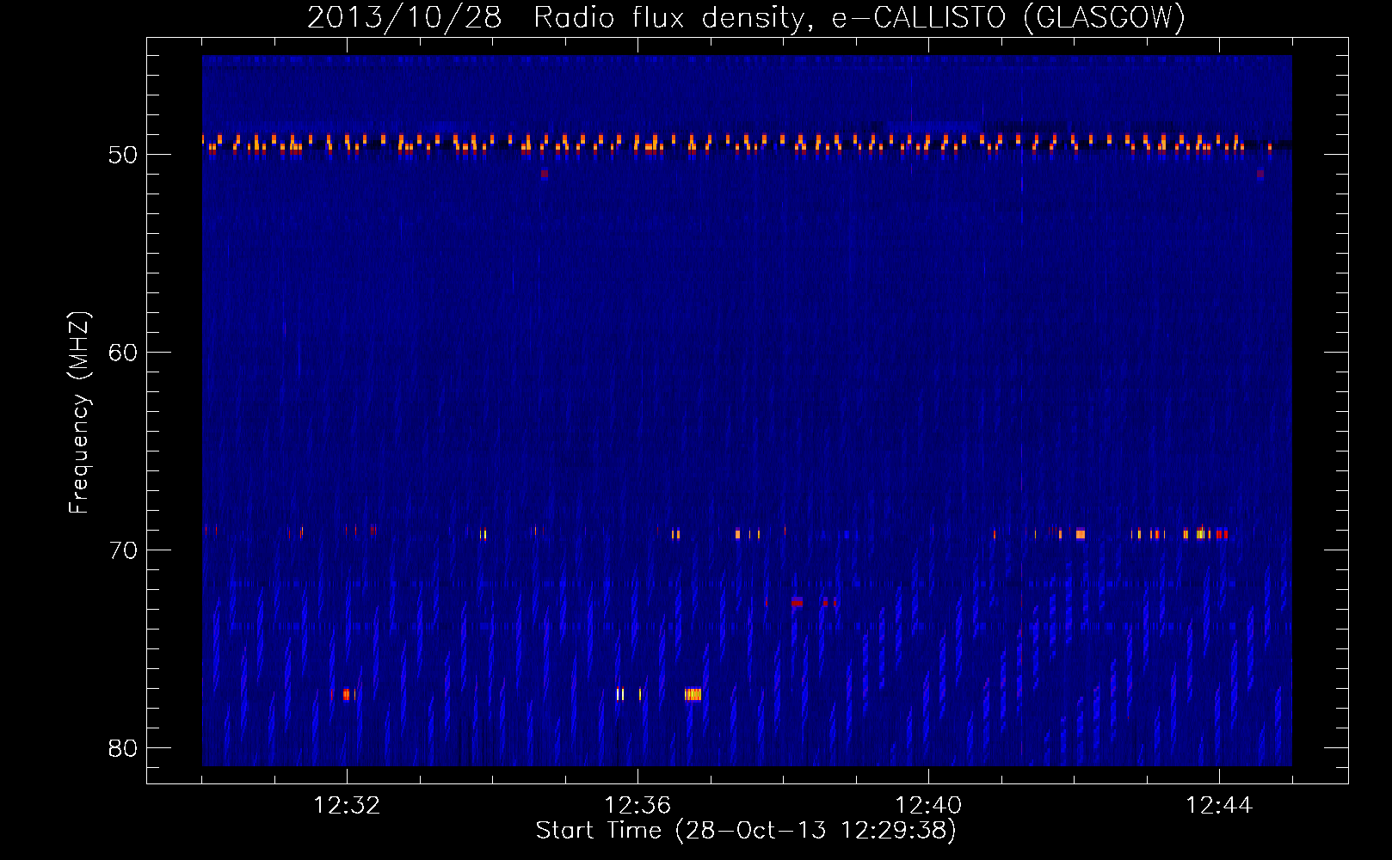Click the time tick label '12:36'
1392x860 pixels.
coord(637,806)
